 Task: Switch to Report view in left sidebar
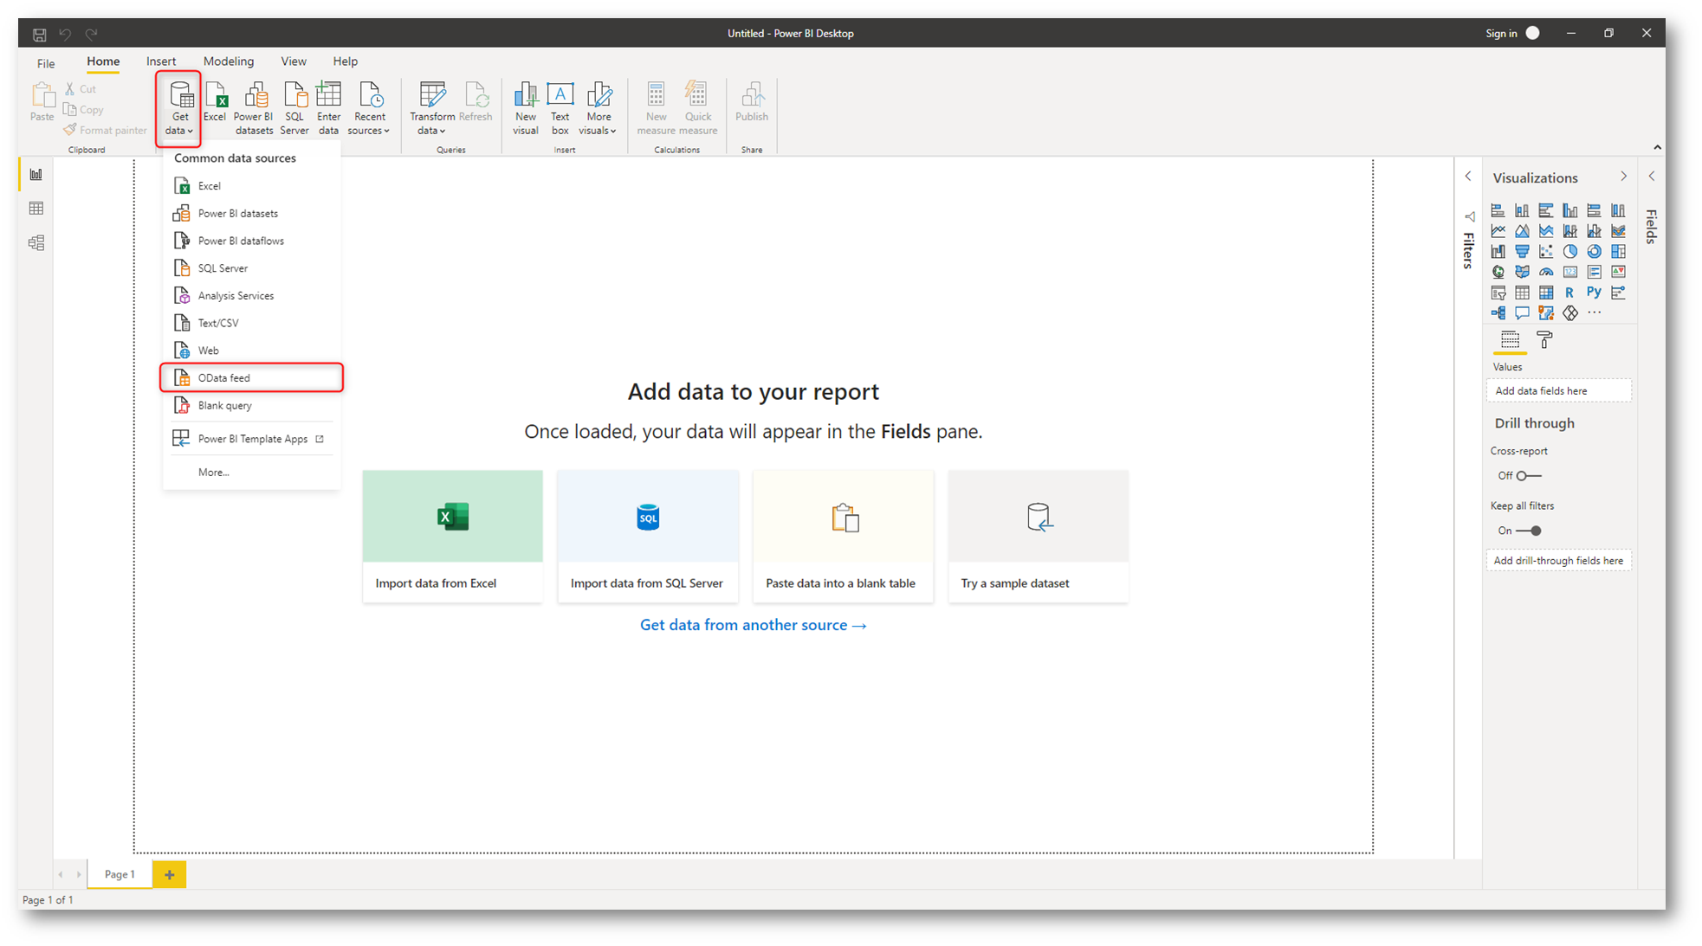click(x=36, y=175)
